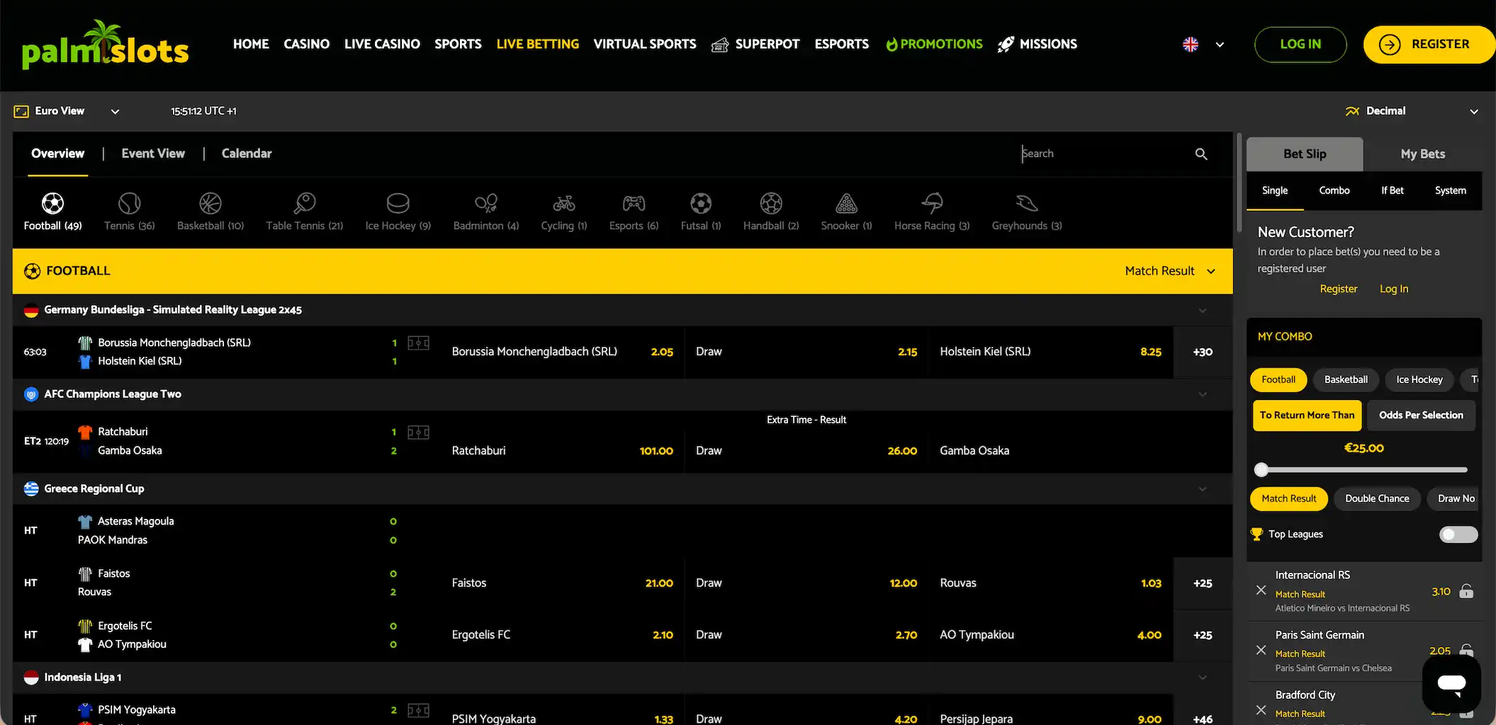Open pitch view for Borussia Monchengladbach match
Viewport: 1496px width, 725px height.
coord(418,343)
